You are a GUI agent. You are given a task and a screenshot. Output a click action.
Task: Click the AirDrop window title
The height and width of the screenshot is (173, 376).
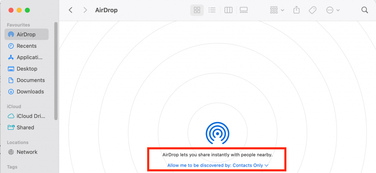click(106, 10)
